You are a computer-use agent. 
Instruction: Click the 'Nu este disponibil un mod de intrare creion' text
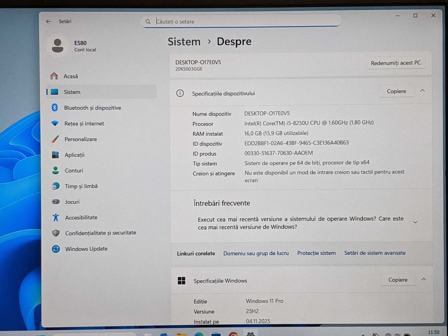point(324,176)
